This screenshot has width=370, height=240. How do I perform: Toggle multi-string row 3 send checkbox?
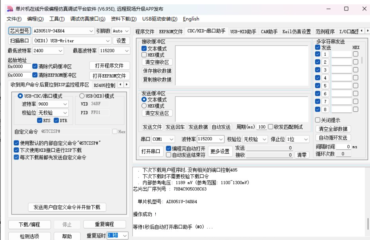(318, 70)
